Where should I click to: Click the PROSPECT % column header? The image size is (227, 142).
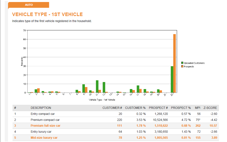[x=181, y=108]
